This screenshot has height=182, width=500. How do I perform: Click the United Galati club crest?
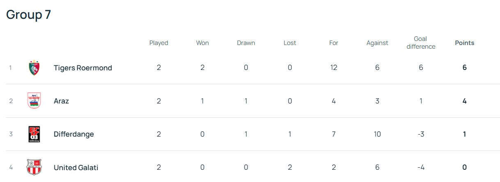34,167
